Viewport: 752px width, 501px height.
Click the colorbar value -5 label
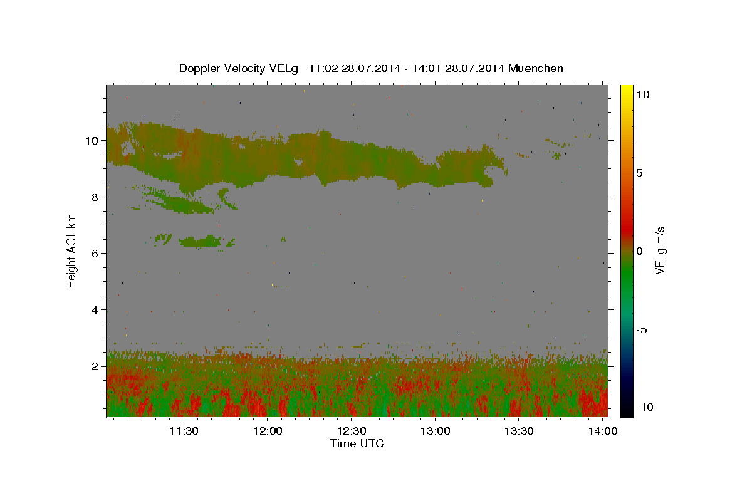click(x=642, y=329)
